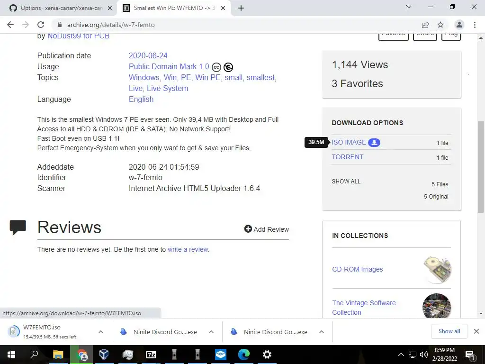
Task: Expand options for second Ninite Discord download
Action: pyautogui.click(x=322, y=332)
